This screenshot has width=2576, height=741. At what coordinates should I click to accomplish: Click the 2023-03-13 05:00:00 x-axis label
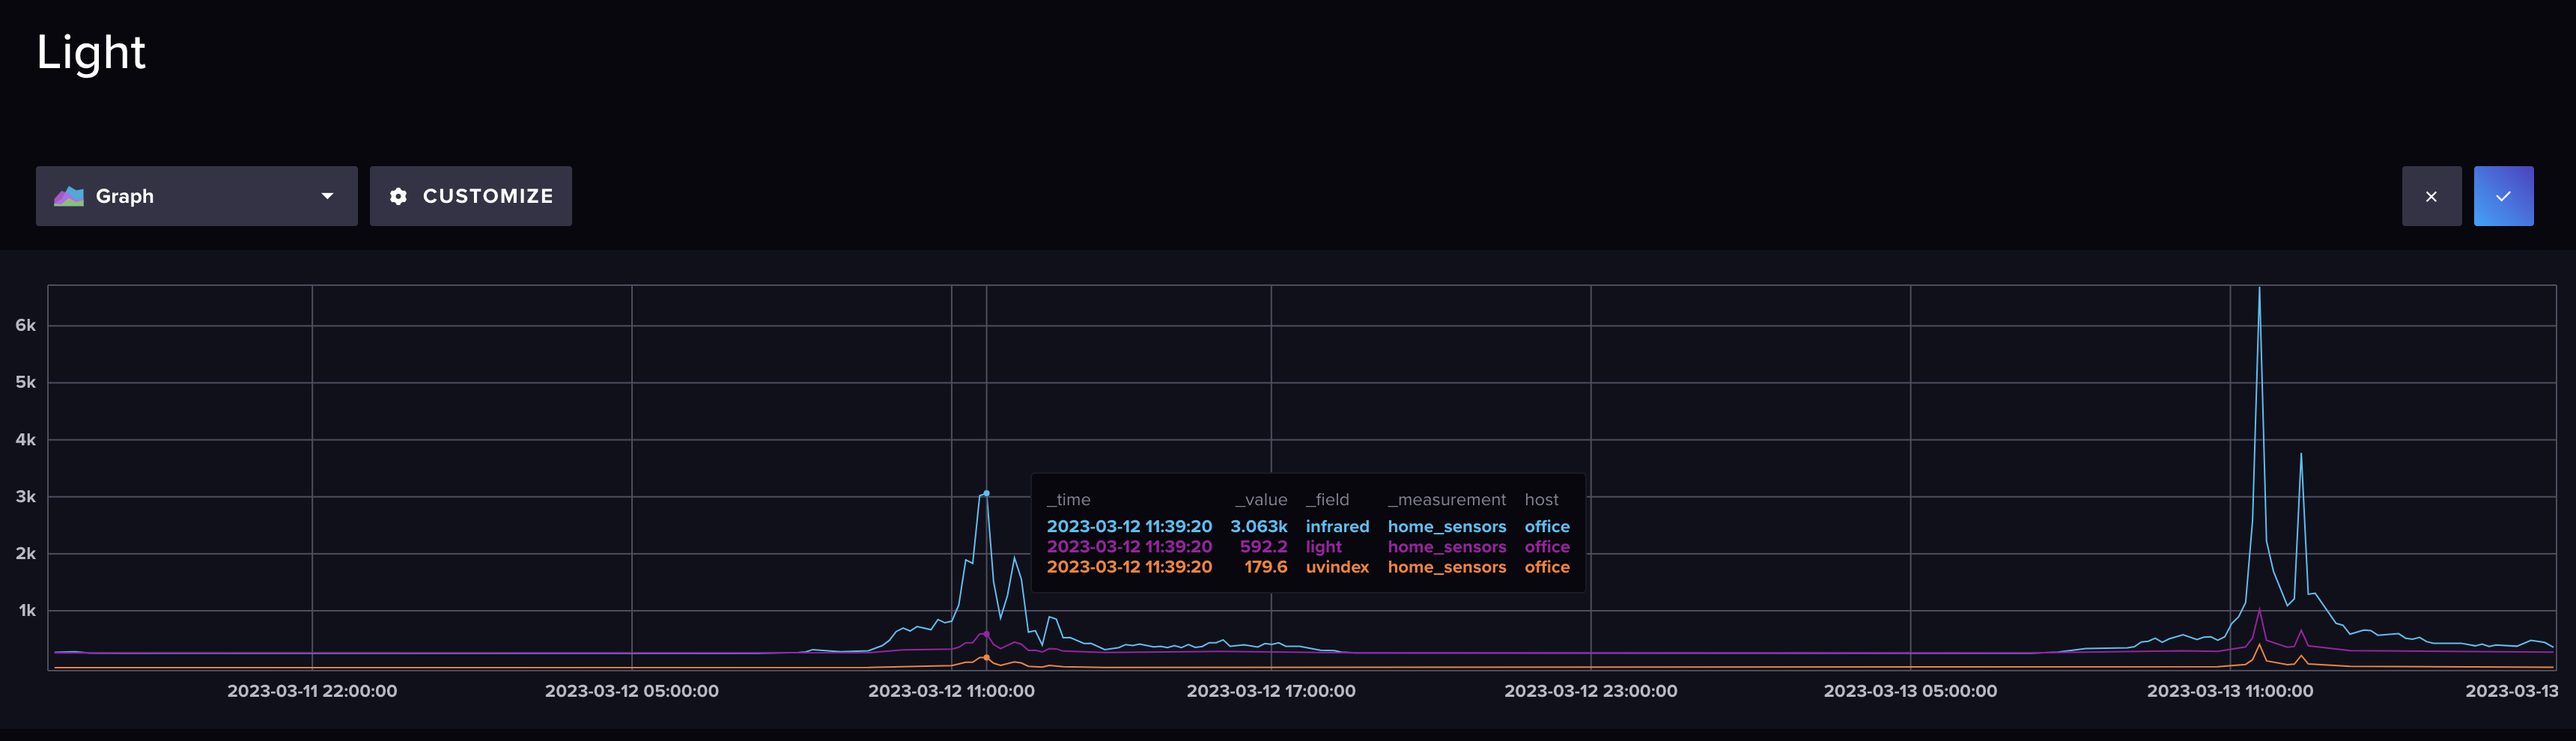[x=1910, y=690]
